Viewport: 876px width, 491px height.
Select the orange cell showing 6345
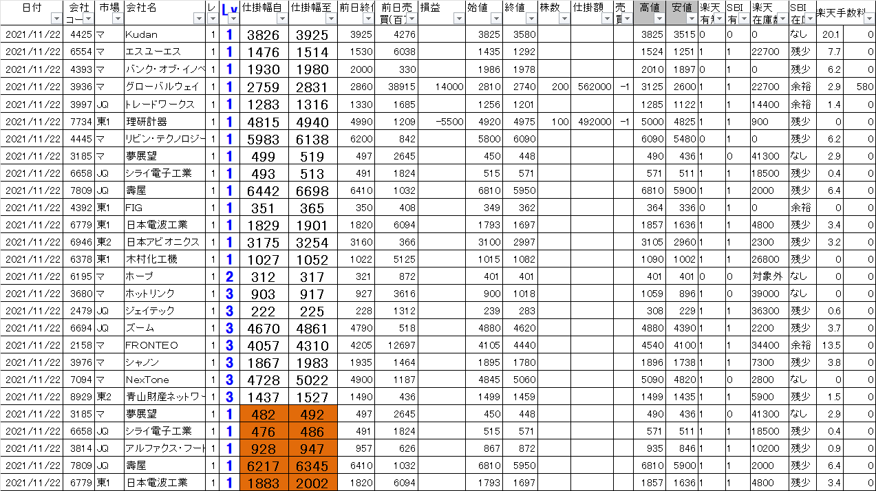[312, 465]
